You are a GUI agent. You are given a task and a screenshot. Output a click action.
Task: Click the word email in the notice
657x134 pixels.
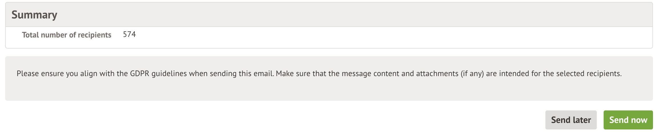point(264,74)
